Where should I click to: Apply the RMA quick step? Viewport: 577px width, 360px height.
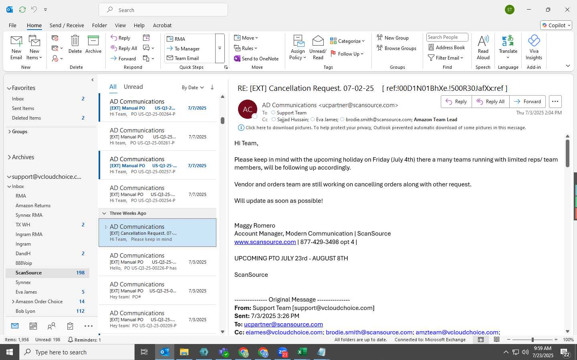coord(190,39)
